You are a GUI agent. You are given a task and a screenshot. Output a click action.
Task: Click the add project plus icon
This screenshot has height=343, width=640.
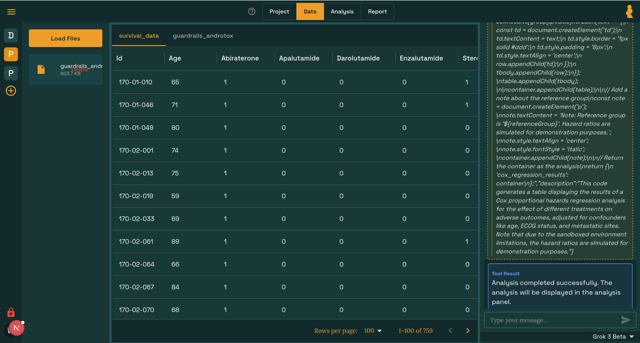pos(11,91)
